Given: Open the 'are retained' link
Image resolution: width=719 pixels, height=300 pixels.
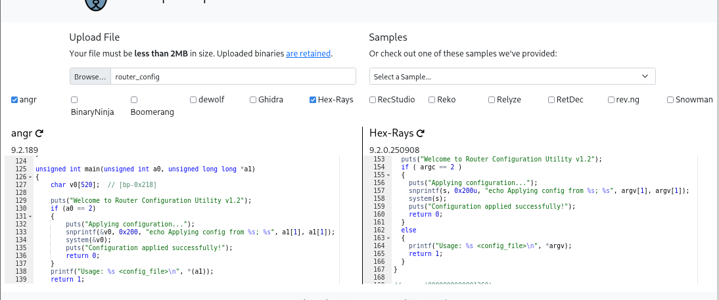Looking at the screenshot, I should [308, 54].
